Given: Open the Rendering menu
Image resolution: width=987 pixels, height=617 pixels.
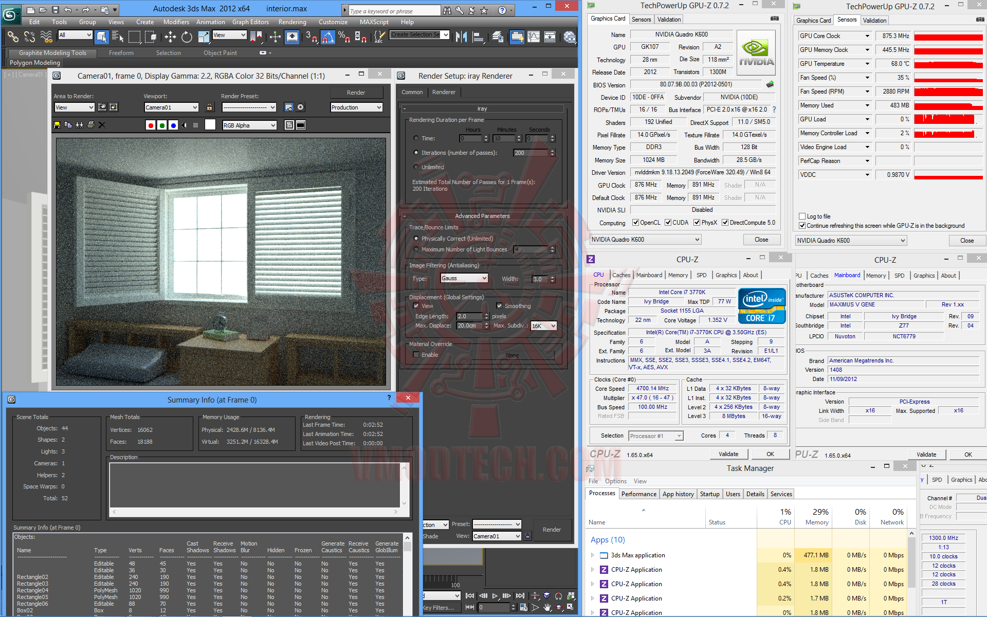Looking at the screenshot, I should [x=292, y=22].
